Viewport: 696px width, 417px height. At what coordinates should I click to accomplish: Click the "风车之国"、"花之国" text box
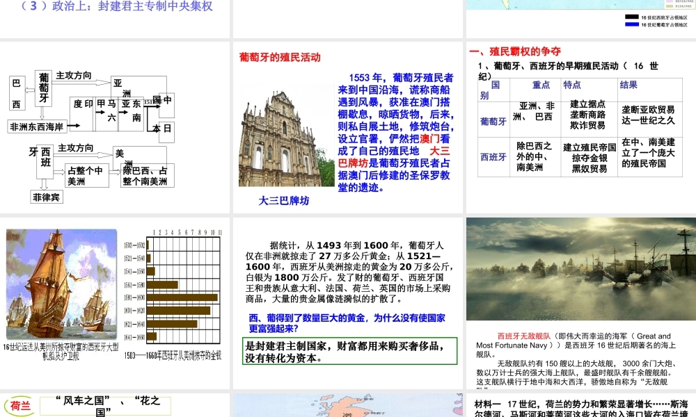[x=111, y=405]
